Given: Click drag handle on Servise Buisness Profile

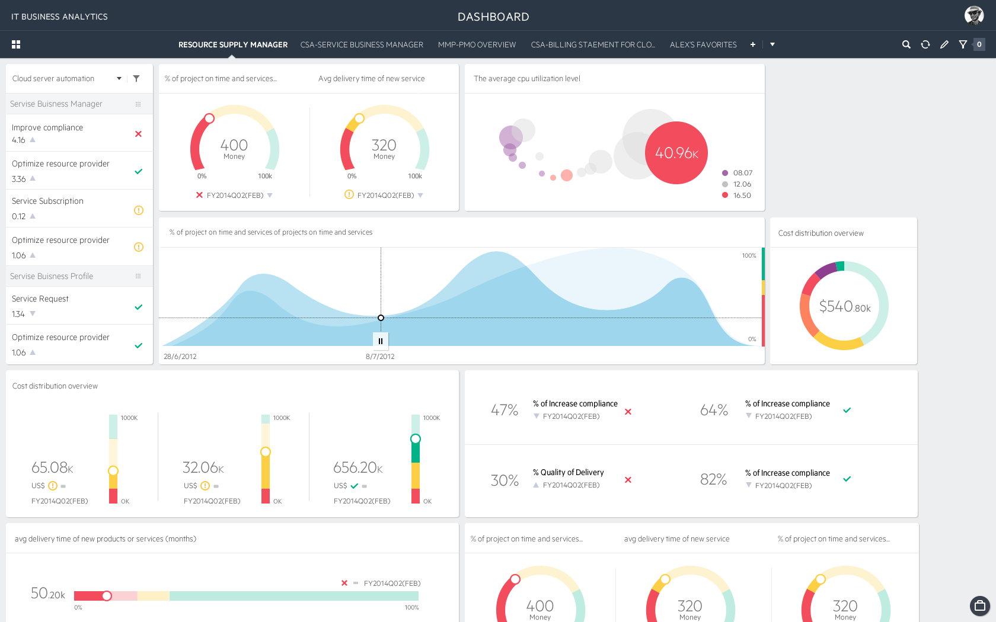Looking at the screenshot, I should tap(138, 276).
